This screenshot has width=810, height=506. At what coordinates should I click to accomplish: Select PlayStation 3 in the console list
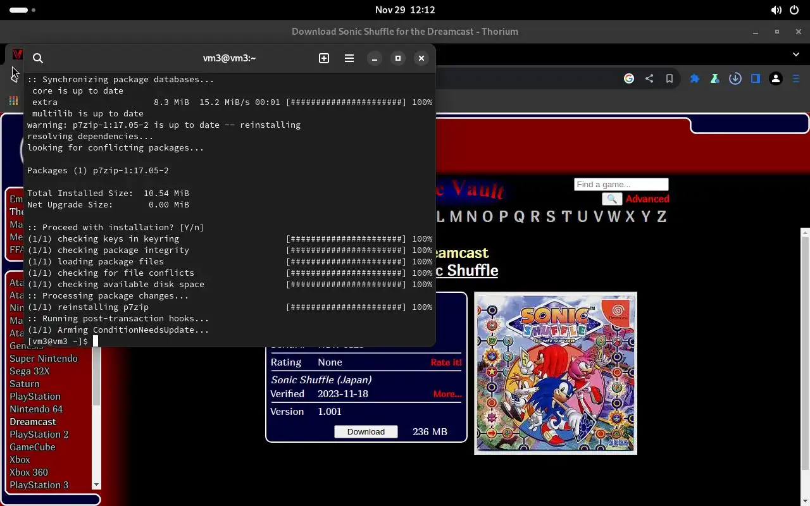(x=39, y=485)
